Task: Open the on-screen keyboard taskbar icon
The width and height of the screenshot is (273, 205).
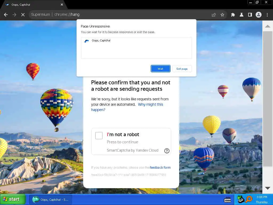Action: pyautogui.click(x=227, y=200)
